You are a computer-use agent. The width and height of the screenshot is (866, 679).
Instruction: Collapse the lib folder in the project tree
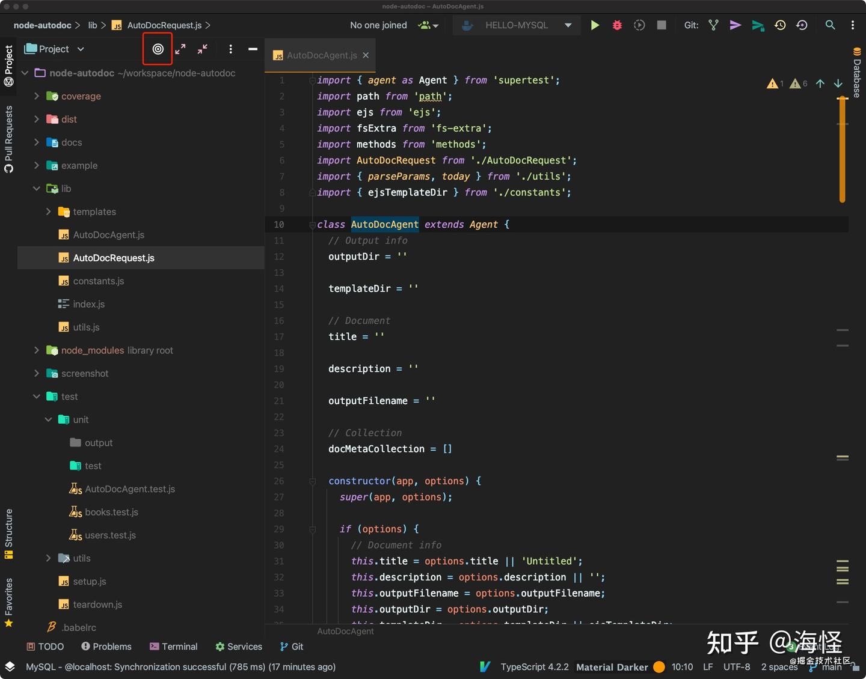[36, 188]
